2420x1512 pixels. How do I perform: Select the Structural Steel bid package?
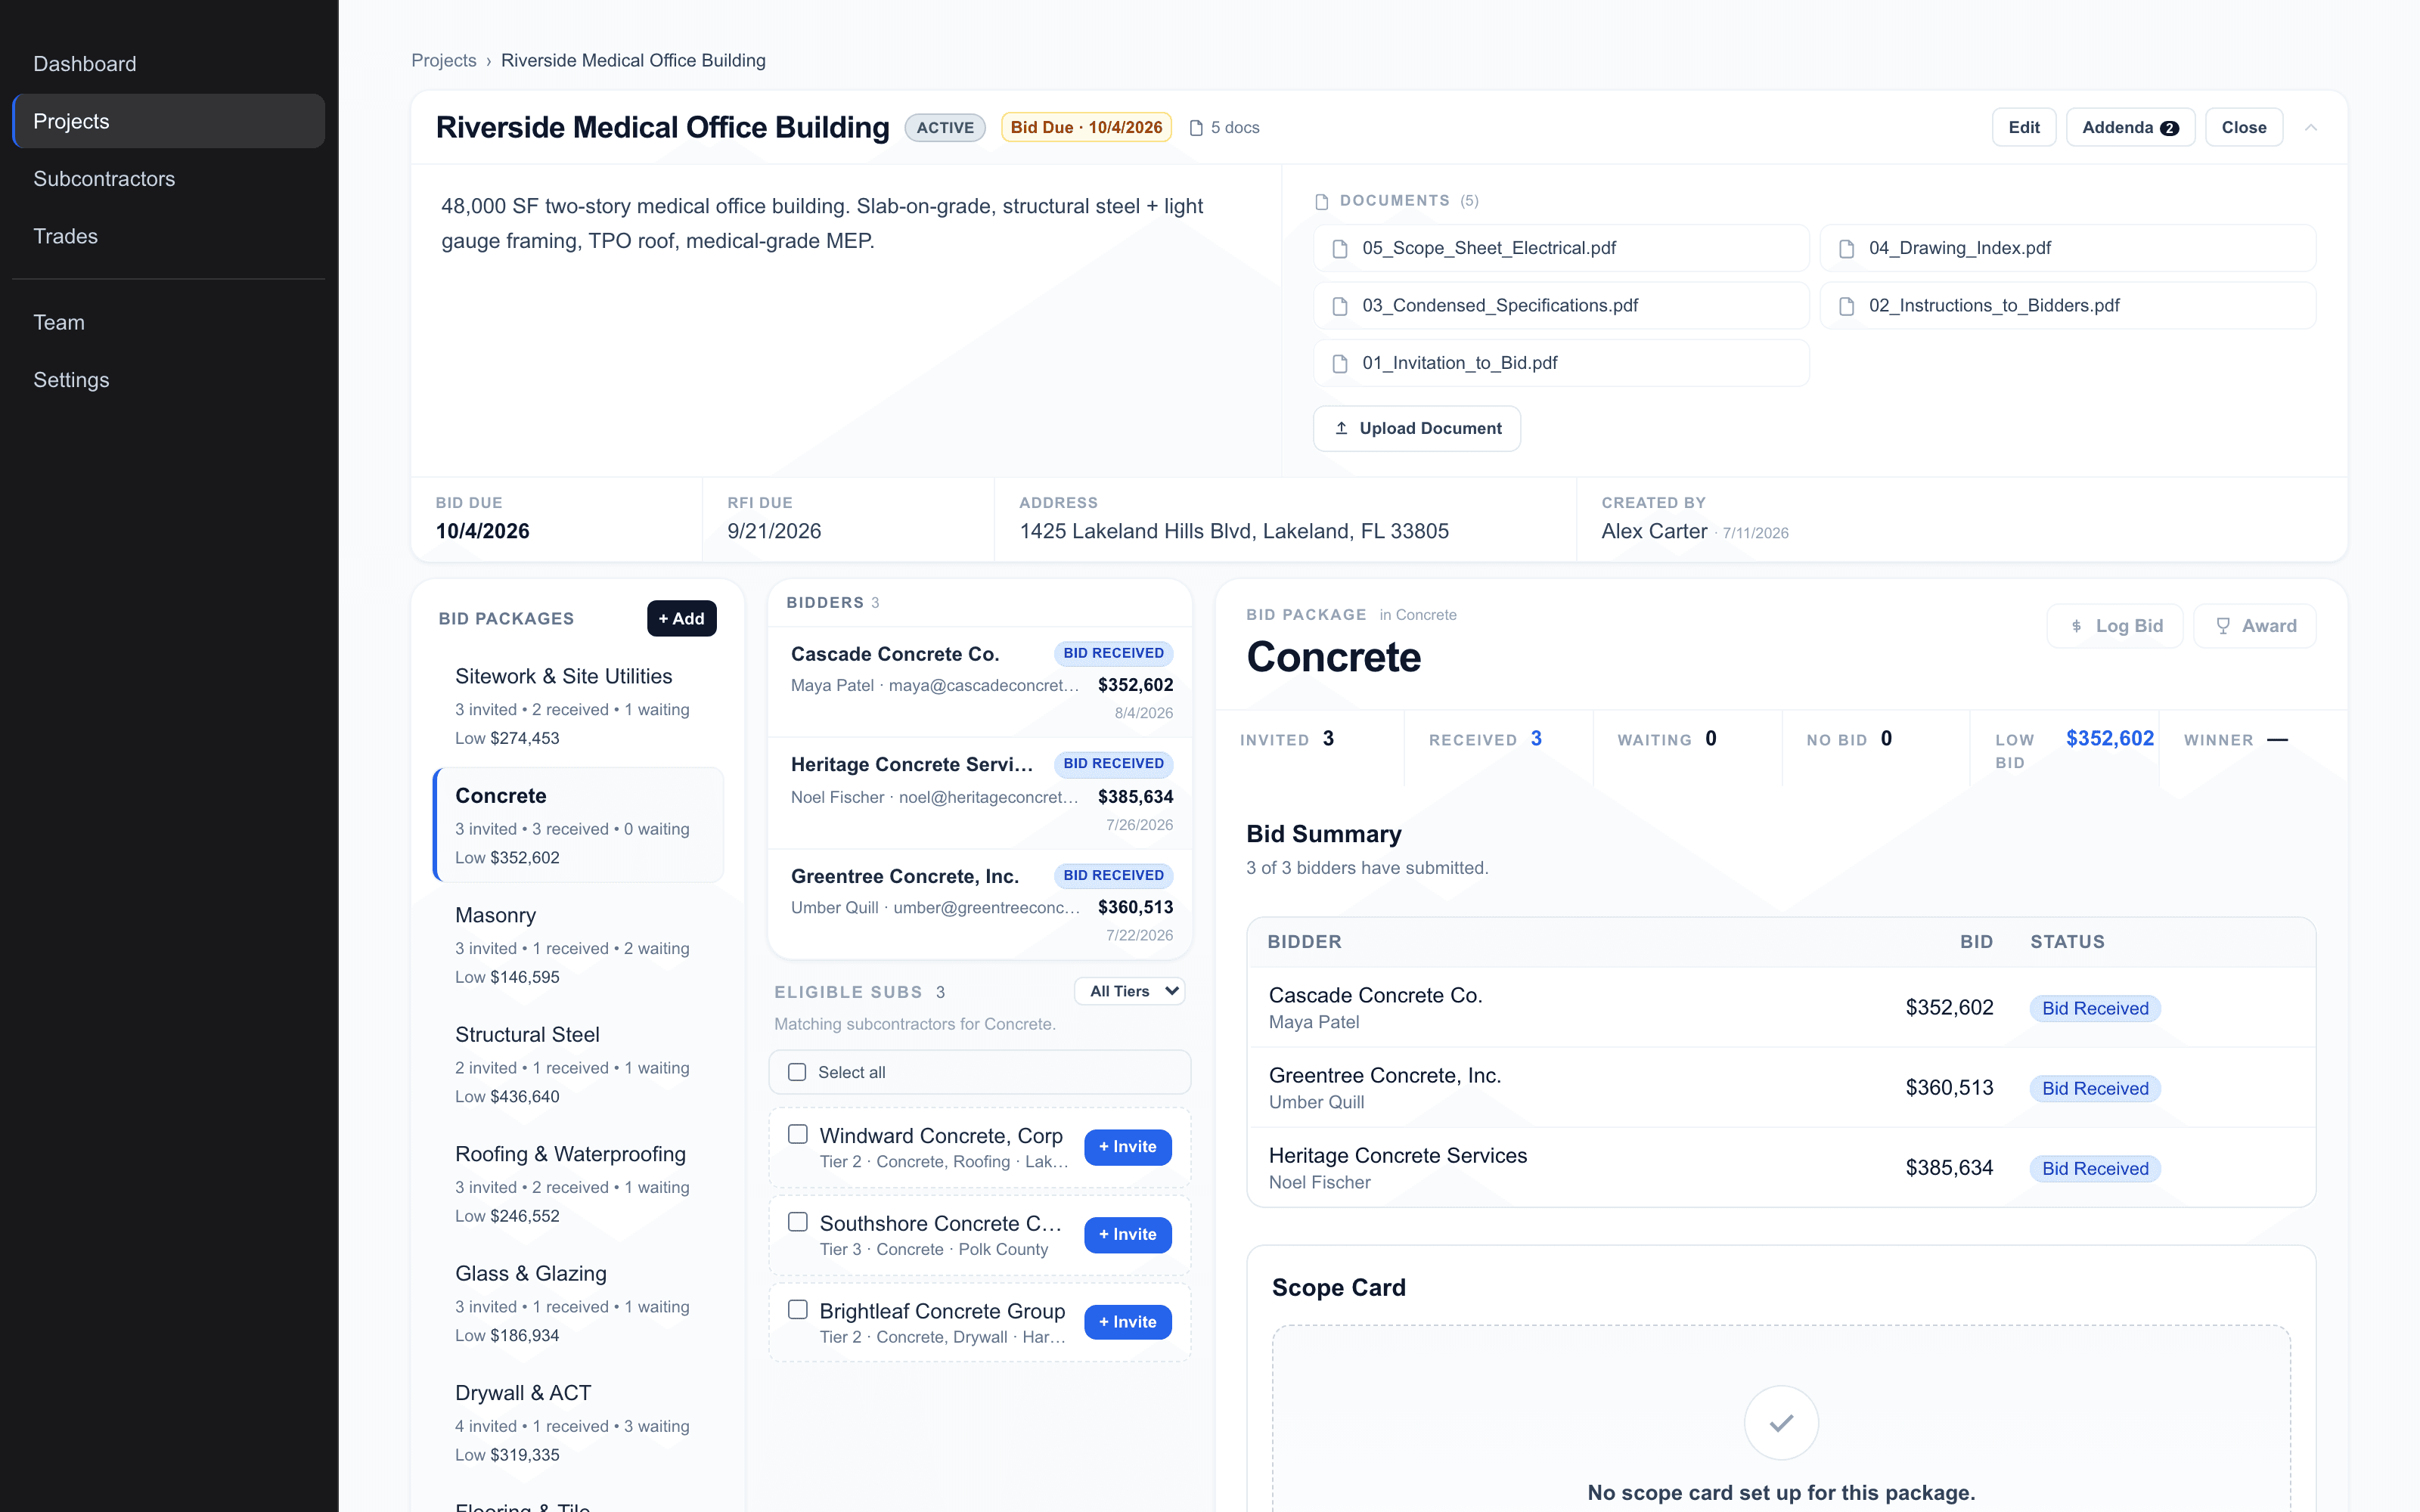coord(579,1064)
